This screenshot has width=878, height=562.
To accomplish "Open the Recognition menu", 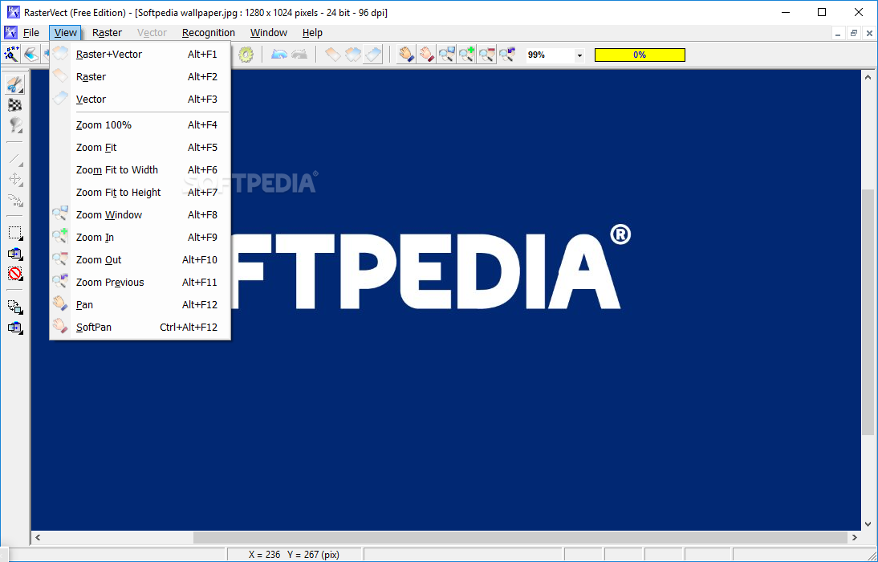I will (x=209, y=32).
